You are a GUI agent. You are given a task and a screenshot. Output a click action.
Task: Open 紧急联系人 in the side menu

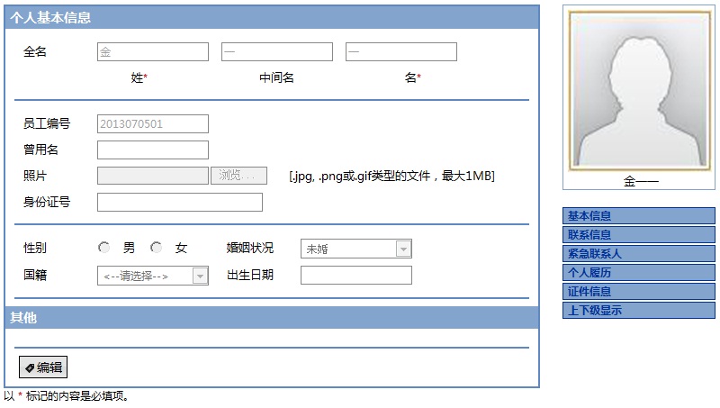tap(639, 254)
